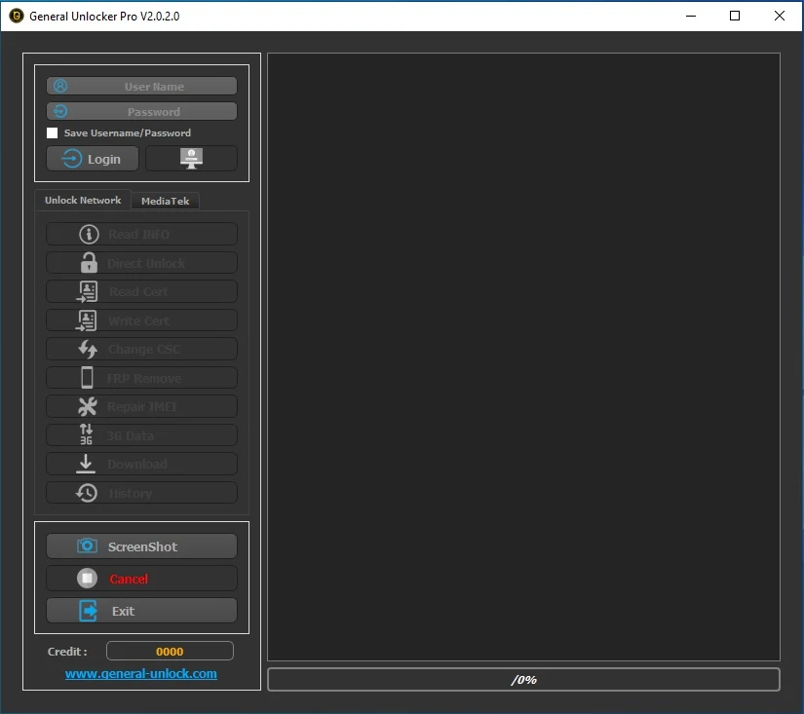Click into the User Name input field

(141, 86)
